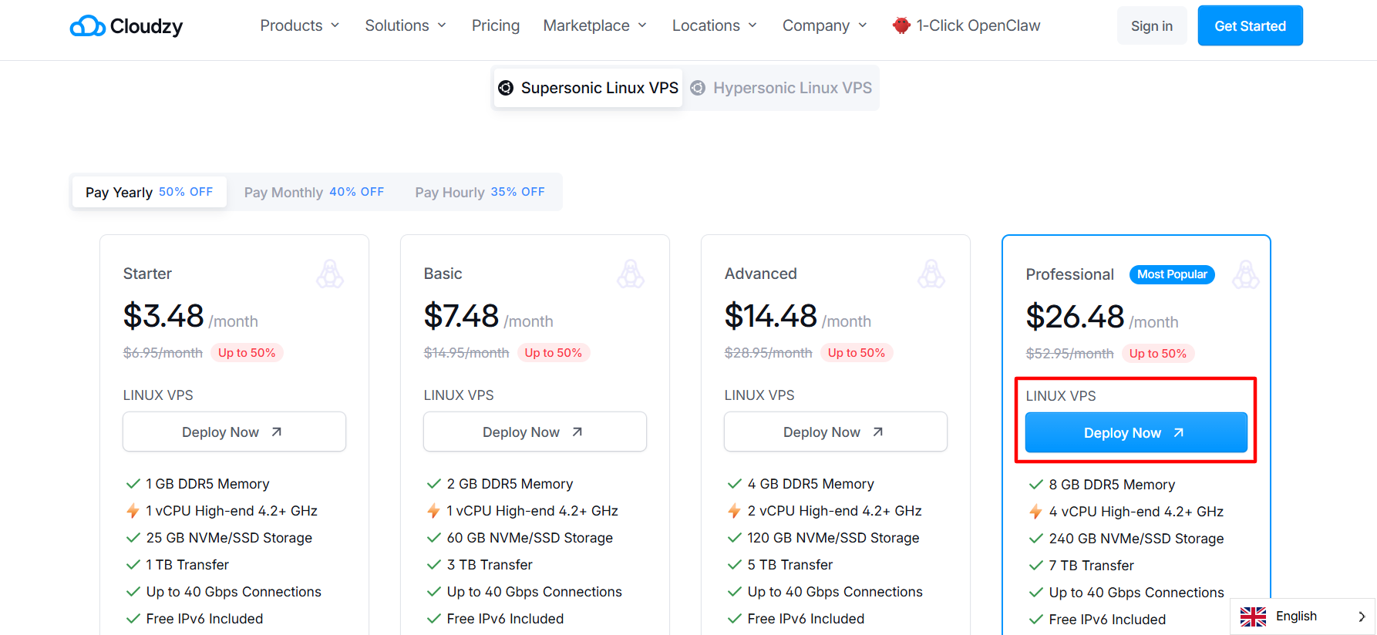Screen dimensions: 1377x635
Task: Deploy the Professional plan
Action: pyautogui.click(x=1136, y=432)
